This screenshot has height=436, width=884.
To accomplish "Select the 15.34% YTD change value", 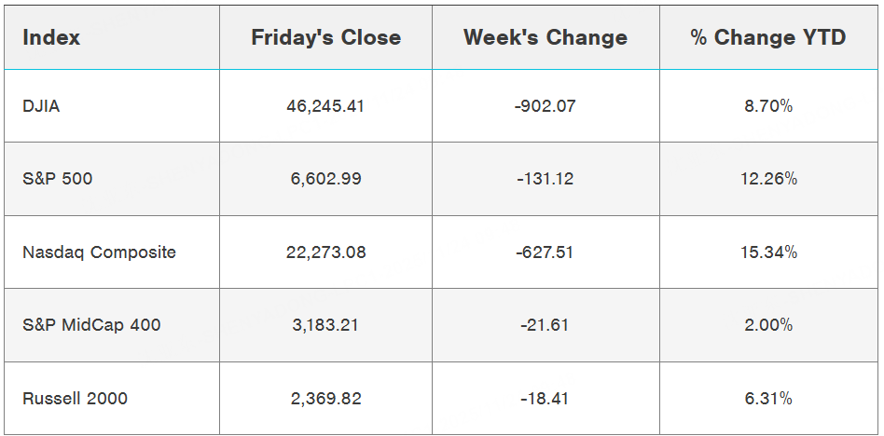I will [768, 252].
